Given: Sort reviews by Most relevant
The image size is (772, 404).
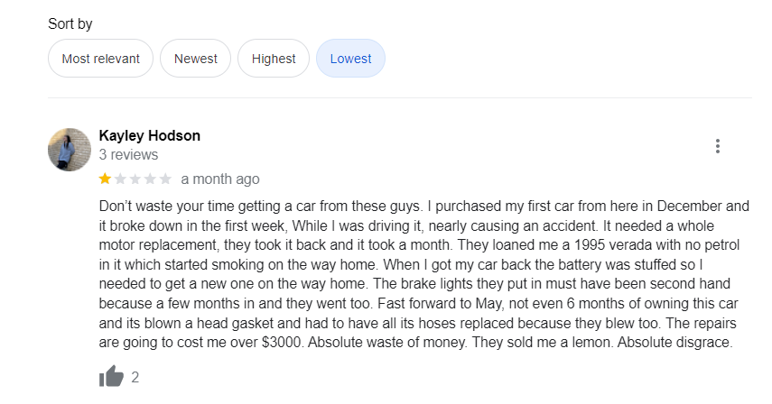Looking at the screenshot, I should pyautogui.click(x=100, y=59).
